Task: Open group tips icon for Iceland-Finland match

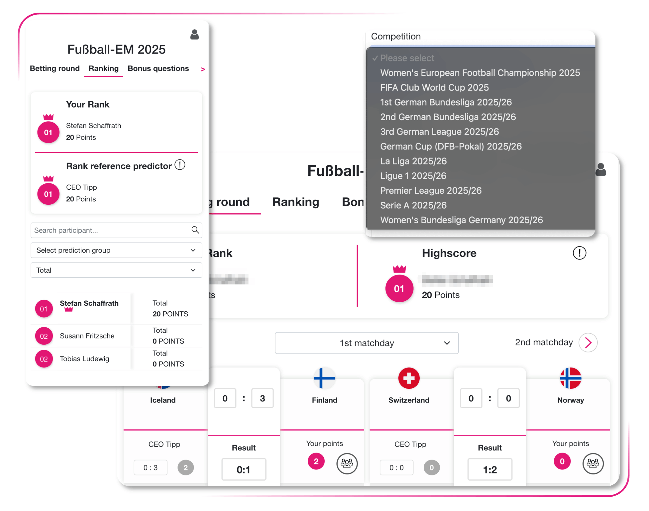Action: tap(347, 463)
